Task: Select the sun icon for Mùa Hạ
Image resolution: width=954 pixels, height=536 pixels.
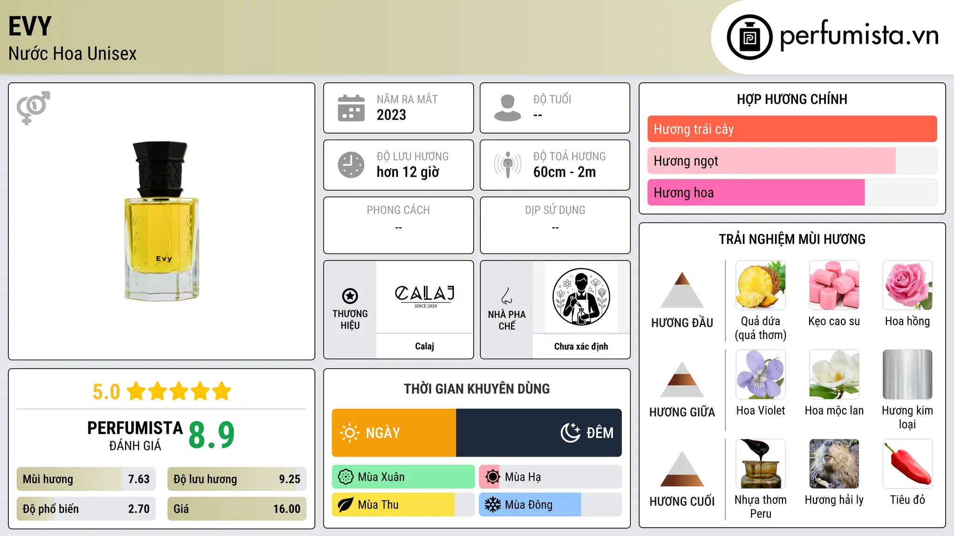Action: point(492,477)
